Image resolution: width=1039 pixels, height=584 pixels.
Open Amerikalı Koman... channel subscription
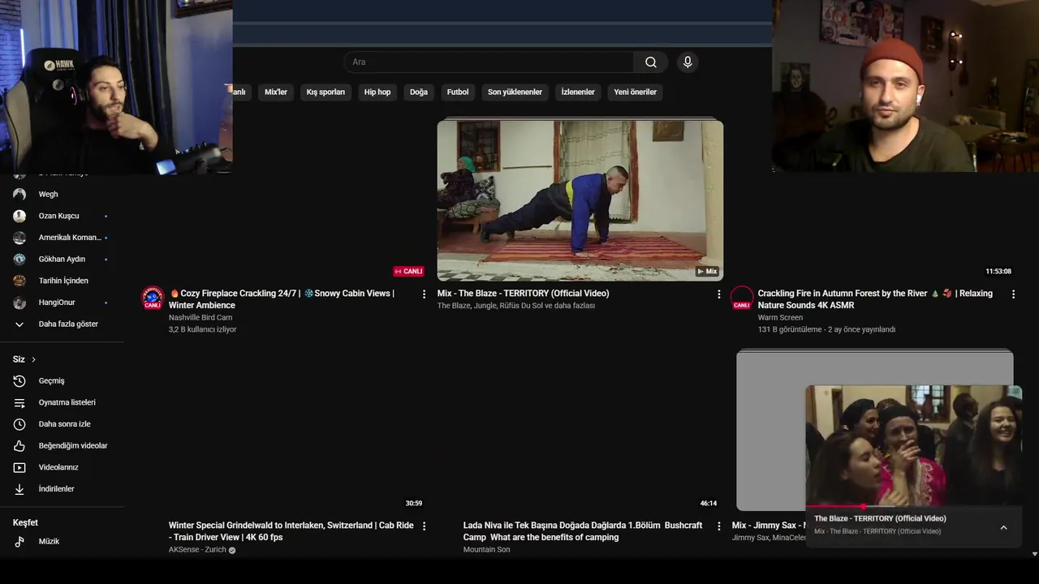tap(70, 238)
